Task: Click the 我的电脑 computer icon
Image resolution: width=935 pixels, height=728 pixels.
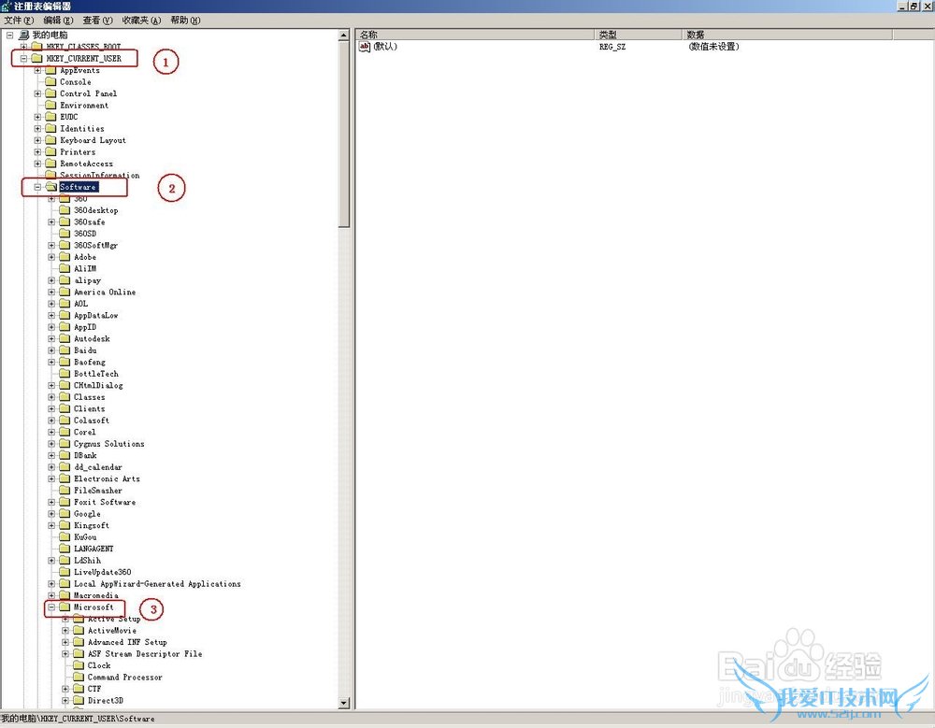Action: pyautogui.click(x=24, y=36)
